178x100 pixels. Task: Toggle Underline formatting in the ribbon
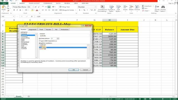20,10
